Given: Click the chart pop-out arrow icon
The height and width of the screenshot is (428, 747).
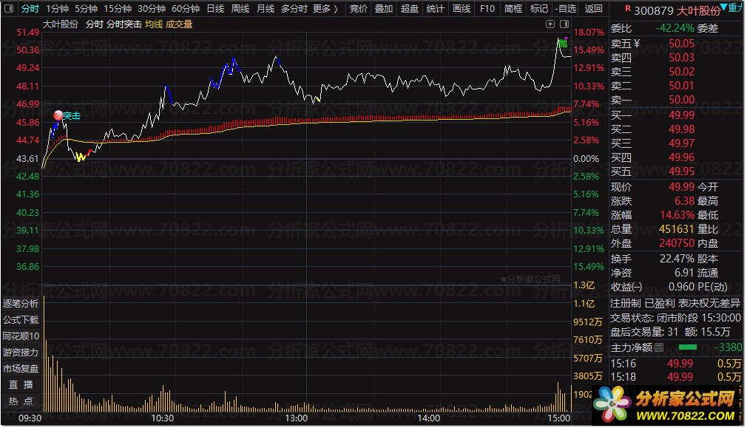Looking at the screenshot, I should (x=550, y=24).
